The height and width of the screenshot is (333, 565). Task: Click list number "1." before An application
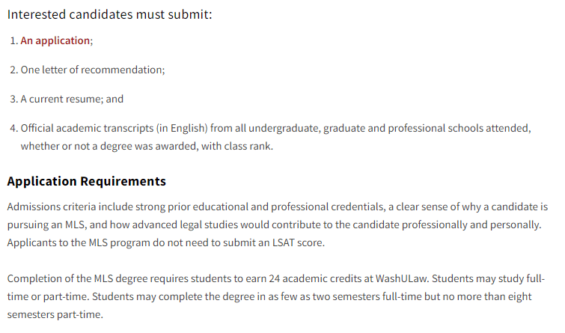pyautogui.click(x=14, y=40)
